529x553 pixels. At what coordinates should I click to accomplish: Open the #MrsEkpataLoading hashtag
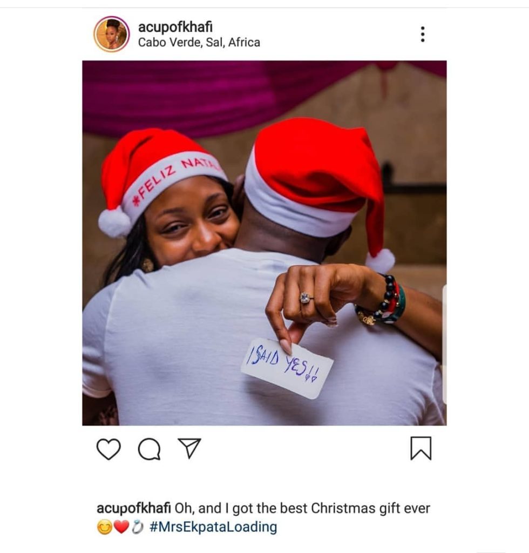[x=213, y=527]
